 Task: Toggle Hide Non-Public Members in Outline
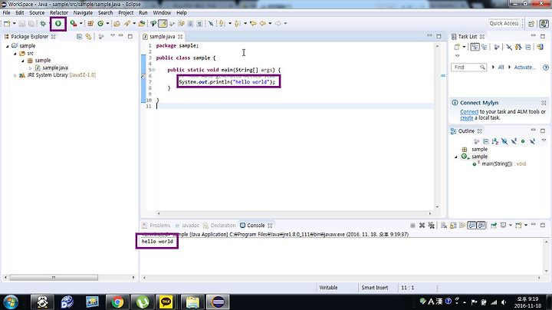click(523, 141)
